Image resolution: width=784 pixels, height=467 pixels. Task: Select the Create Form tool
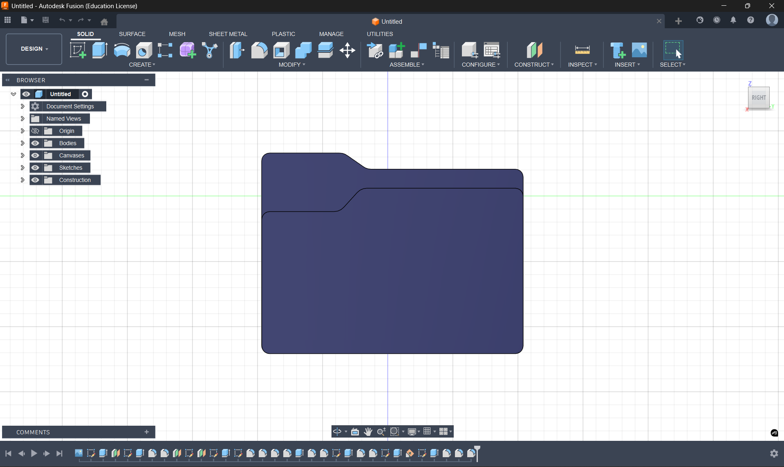coord(188,50)
